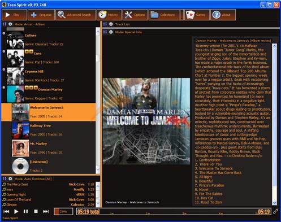This screenshot has height=222, width=281.
Task: Select the Soulfly track in playlist
Action: pos(48,189)
